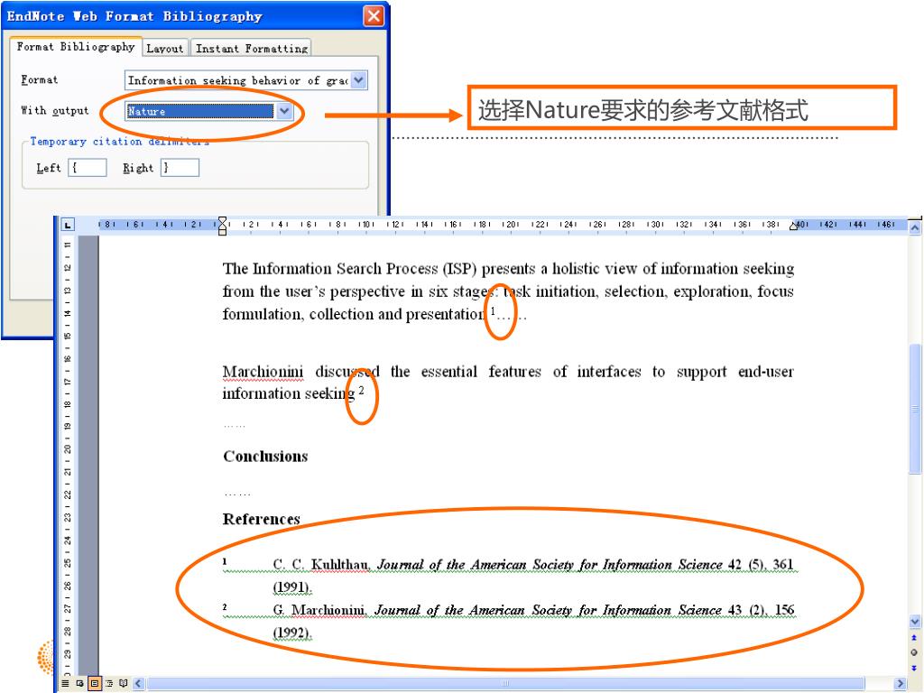
Task: Switch to Normal view in Word
Action: [x=65, y=684]
